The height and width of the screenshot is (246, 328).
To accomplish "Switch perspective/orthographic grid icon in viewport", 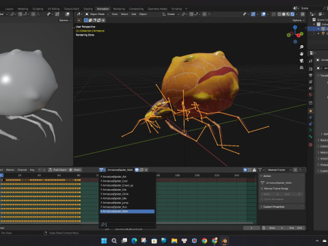I will [x=301, y=68].
